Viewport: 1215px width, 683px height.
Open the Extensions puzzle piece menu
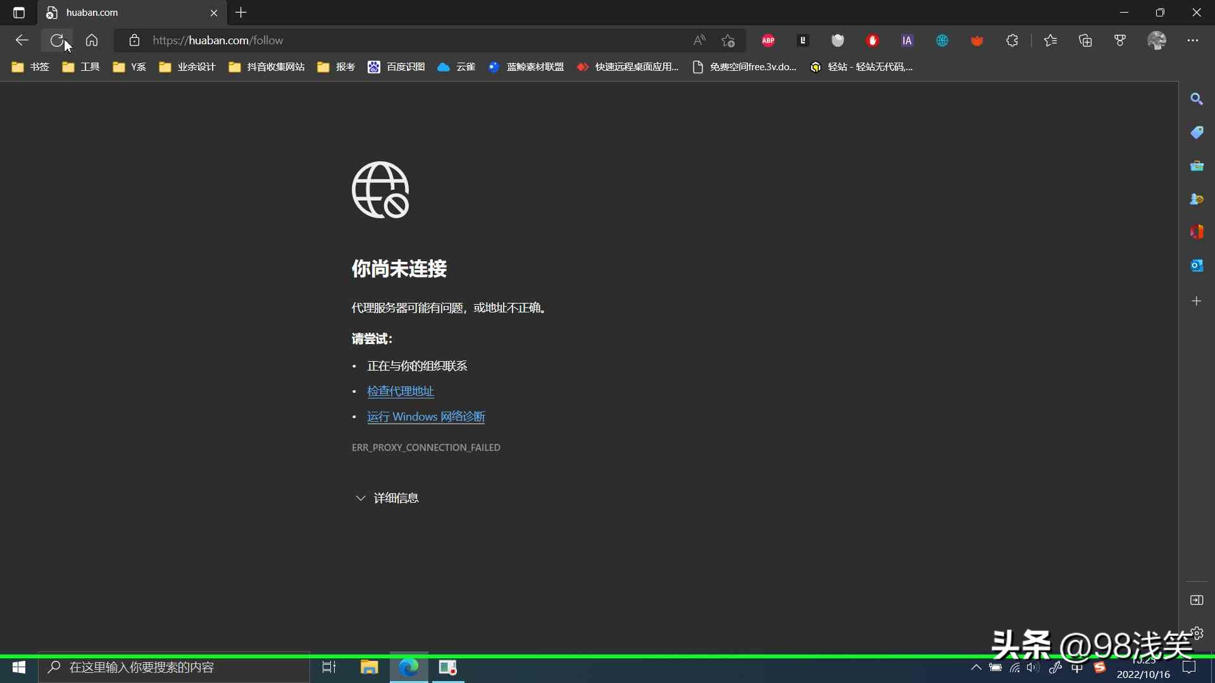coord(1012,40)
